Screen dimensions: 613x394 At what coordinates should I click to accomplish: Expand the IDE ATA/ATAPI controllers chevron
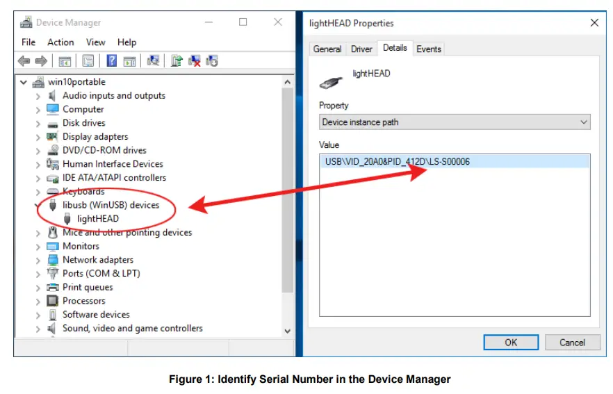(38, 178)
